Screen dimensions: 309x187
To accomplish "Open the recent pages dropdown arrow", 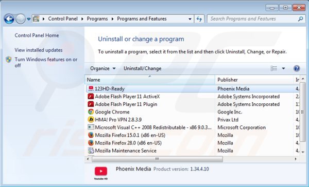I will (x=29, y=19).
